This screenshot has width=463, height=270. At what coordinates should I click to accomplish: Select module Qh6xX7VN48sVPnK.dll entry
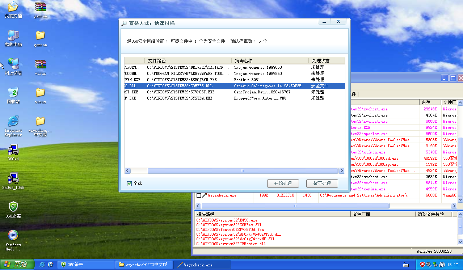click(x=239, y=234)
